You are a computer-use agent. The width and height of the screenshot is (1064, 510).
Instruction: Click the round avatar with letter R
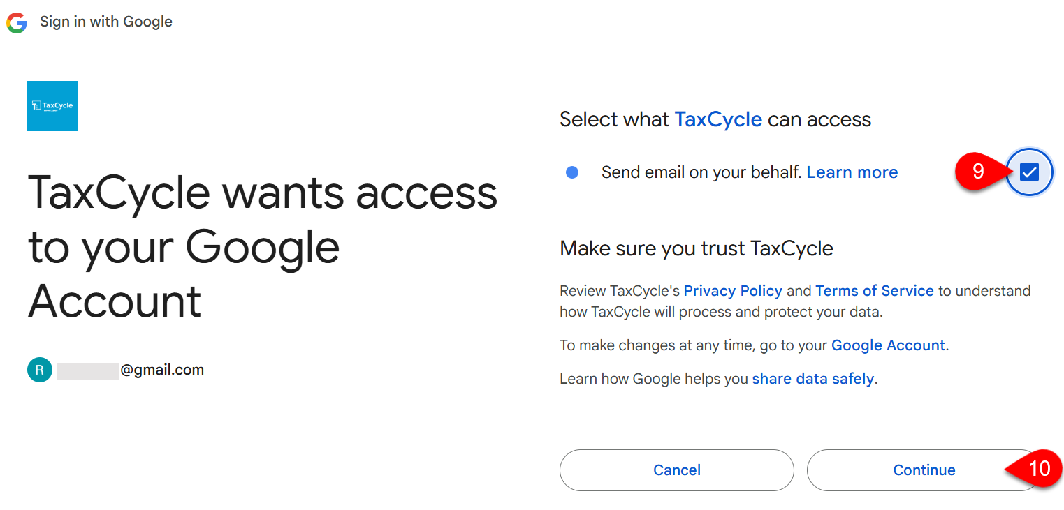click(x=40, y=370)
